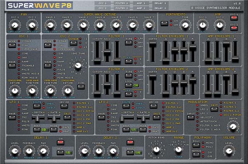Click the Delay 2 Beat selector button
This screenshot has height=164, width=248.
tap(130, 153)
